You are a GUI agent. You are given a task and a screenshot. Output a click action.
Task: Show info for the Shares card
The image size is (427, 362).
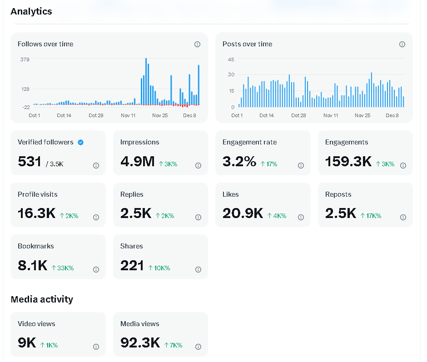coord(198,269)
